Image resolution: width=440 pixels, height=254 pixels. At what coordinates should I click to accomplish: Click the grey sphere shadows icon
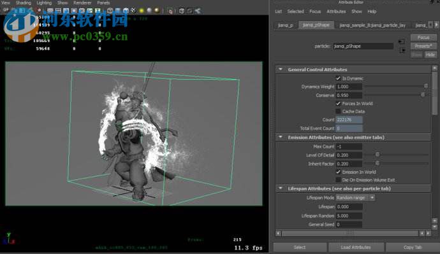tap(149, 11)
